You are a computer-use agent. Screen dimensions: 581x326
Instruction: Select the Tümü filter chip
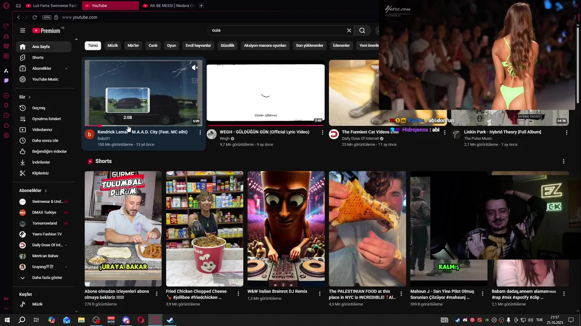(x=93, y=45)
